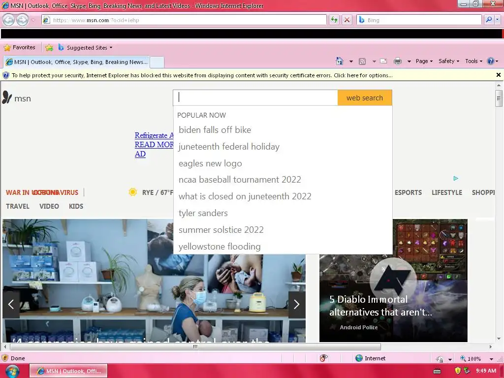Viewport: 504px width, 378px height.
Task: Select suggestion 'ncaa baseball tournament 2022'
Action: tap(240, 180)
